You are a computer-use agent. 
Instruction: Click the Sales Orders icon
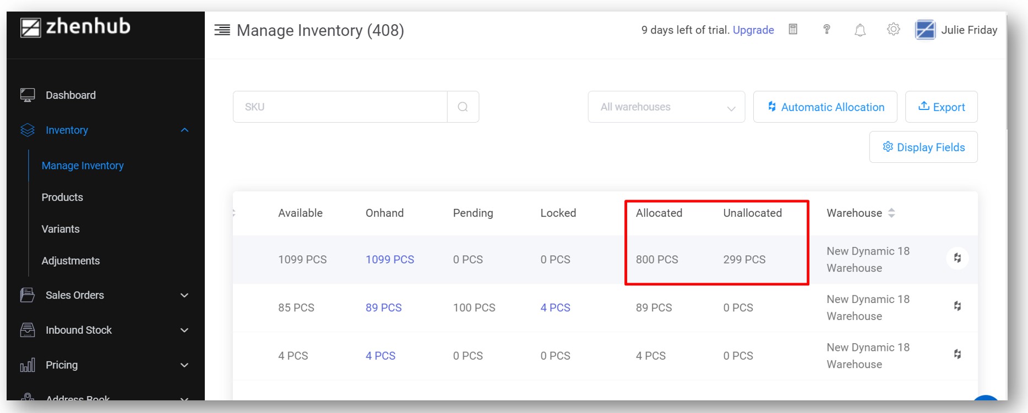[28, 295]
